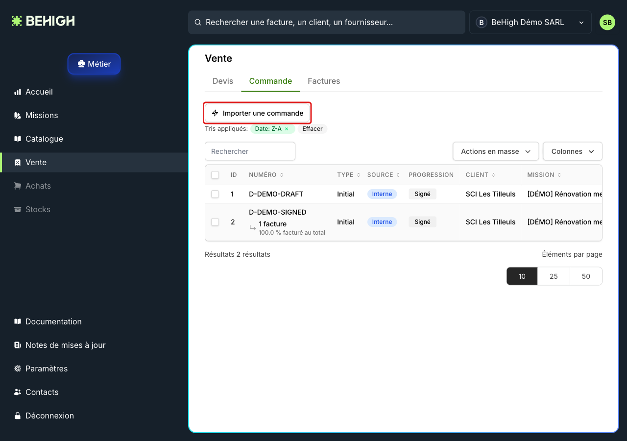Click the Métier button
Screen dimensions: 627x441
[94, 64]
